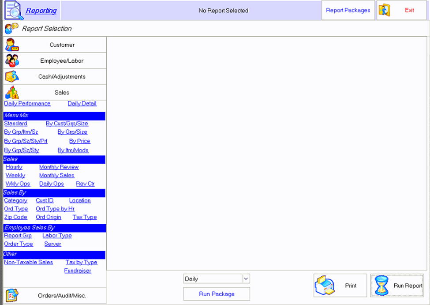Select the Rev Ctr report

[x=85, y=184]
